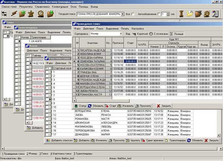Click Удалить in the participants window
The height and width of the screenshot is (161, 223).
point(133,141)
